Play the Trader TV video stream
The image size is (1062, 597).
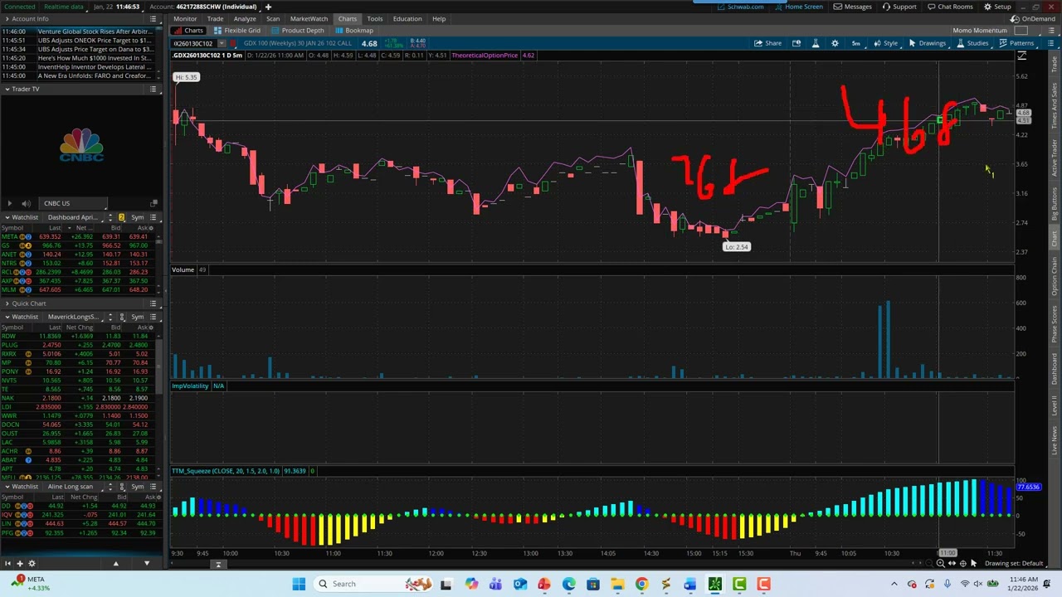(9, 203)
